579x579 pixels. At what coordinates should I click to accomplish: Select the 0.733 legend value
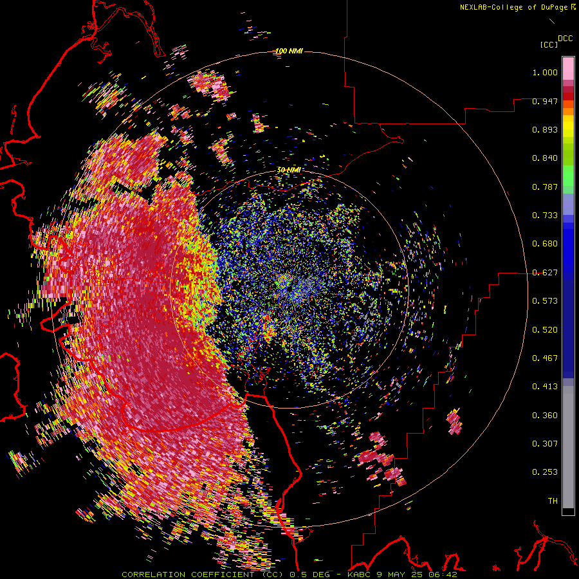pos(545,216)
